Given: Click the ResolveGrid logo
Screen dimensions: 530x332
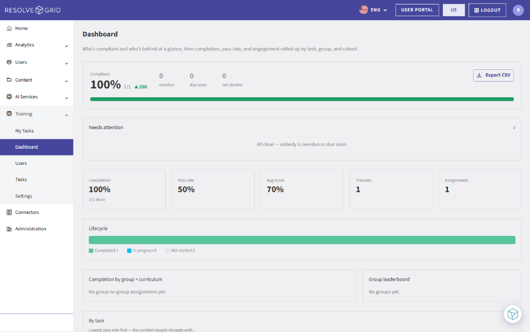Looking at the screenshot, I should [33, 10].
